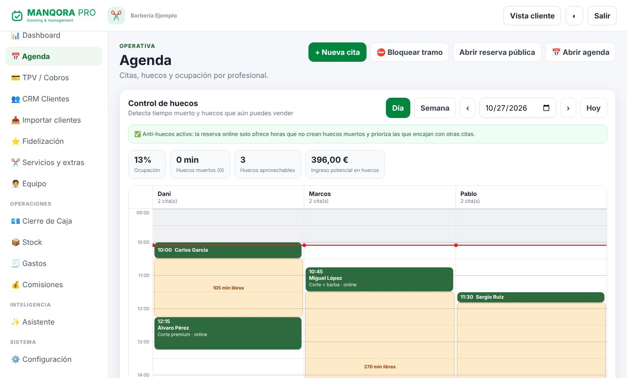Open Configuración settings
The image size is (627, 378).
click(x=54, y=359)
